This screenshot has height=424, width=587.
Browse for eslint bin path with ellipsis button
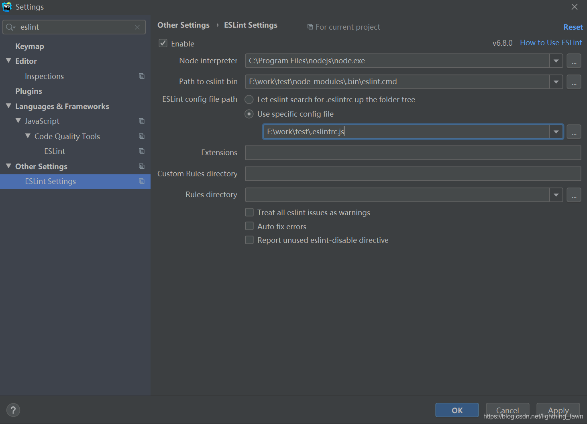(574, 82)
